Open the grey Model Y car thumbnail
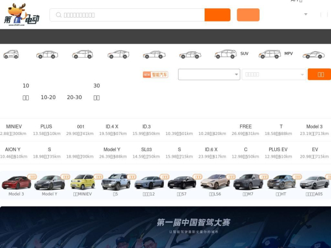Screen dimensions: 331x248 [50, 182]
